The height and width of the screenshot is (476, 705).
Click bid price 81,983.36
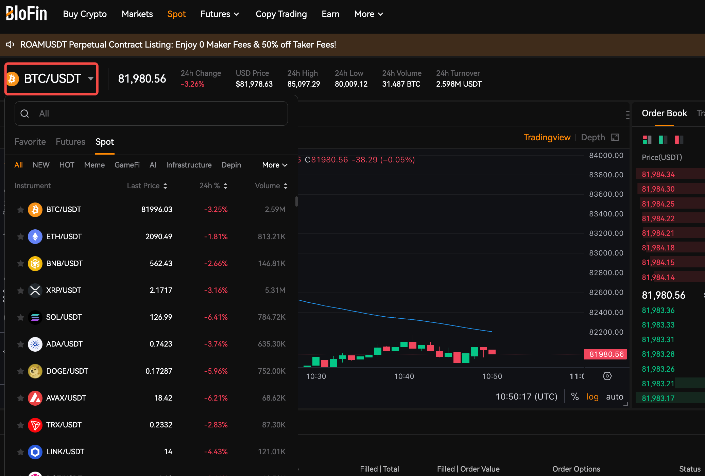click(x=658, y=310)
